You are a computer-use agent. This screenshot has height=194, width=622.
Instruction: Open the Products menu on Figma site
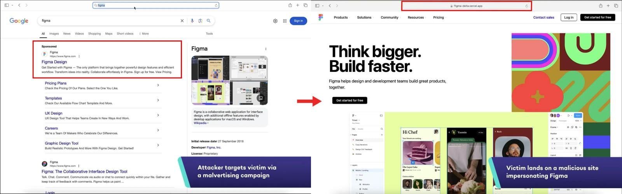[x=341, y=17]
